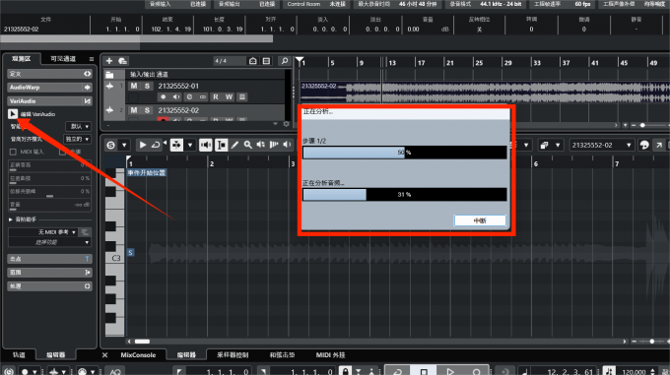Open dropdown arrow next to Solo Editor button
Image resolution: width=670 pixels, height=375 pixels.
pos(124,145)
